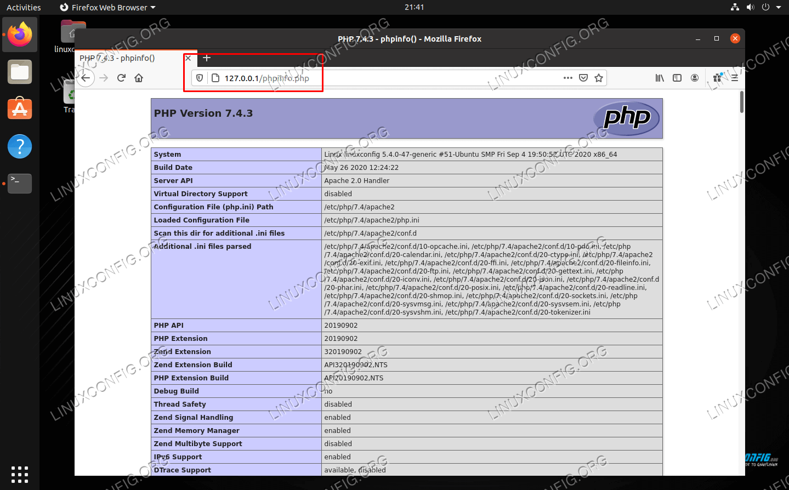Viewport: 789px width, 490px height.
Task: Click the network status icon
Action: tap(735, 7)
